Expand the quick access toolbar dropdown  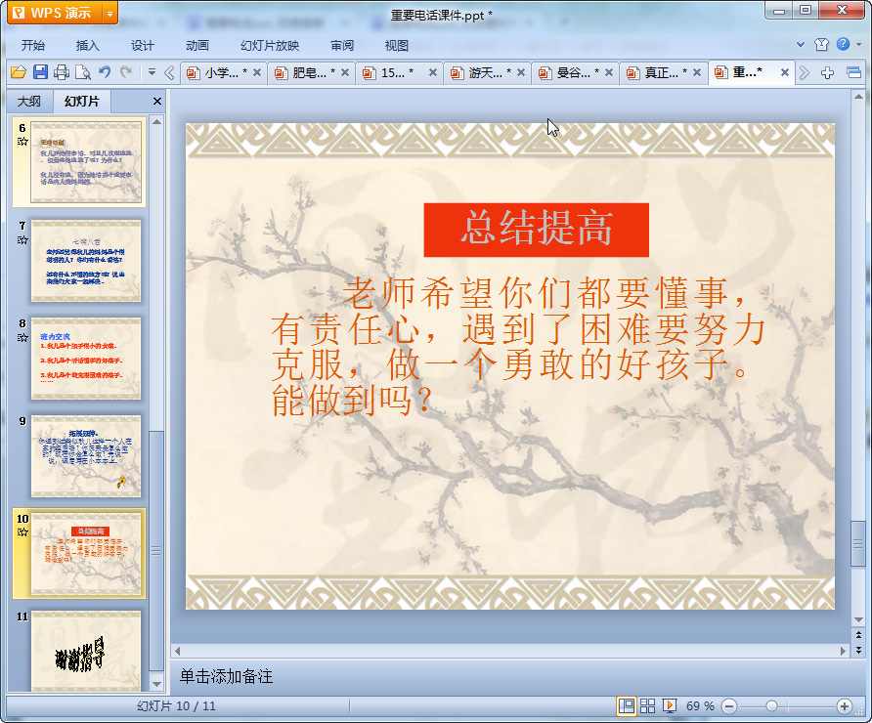152,71
